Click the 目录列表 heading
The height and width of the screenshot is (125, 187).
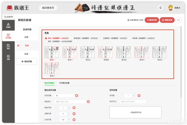(27, 29)
